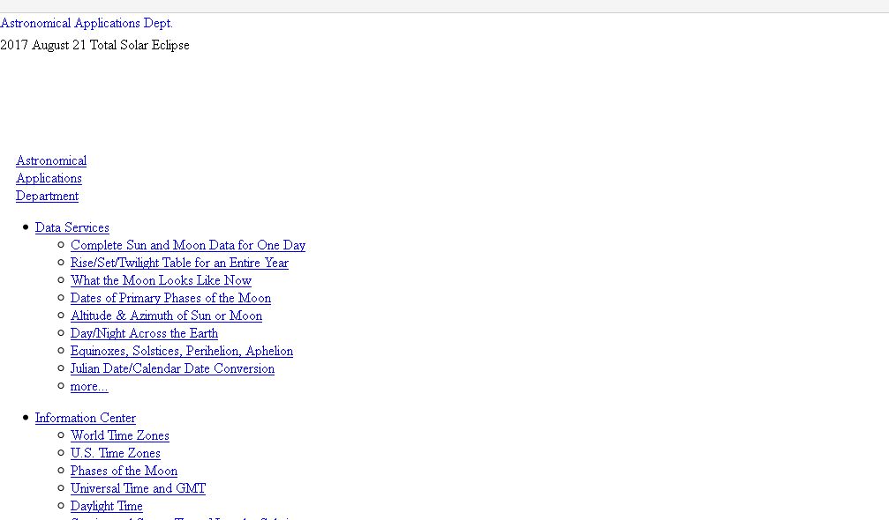
Task: Expand the more... link under Data Services
Action: tap(89, 386)
